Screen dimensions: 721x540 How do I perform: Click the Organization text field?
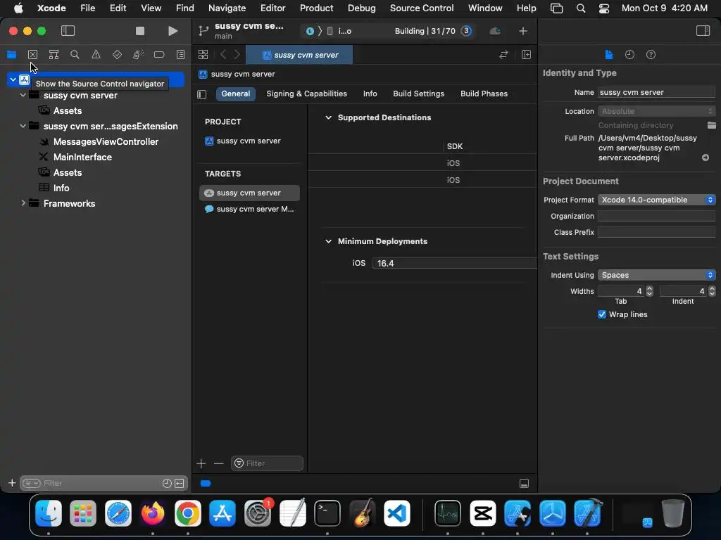tap(657, 216)
